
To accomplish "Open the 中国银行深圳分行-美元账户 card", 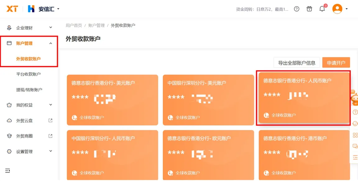I will pos(208,100).
